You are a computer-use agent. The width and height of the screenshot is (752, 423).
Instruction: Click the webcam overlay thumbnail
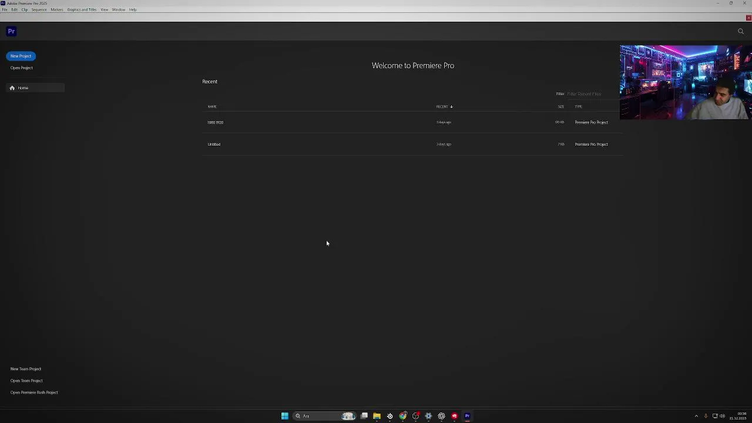tap(686, 82)
